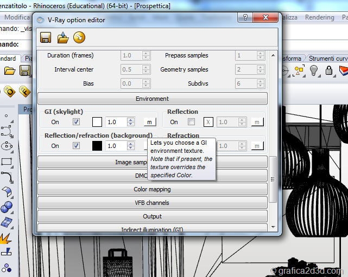Click the light bulb icon in Rhino toolbar
348x277 pixels.
click(314, 70)
